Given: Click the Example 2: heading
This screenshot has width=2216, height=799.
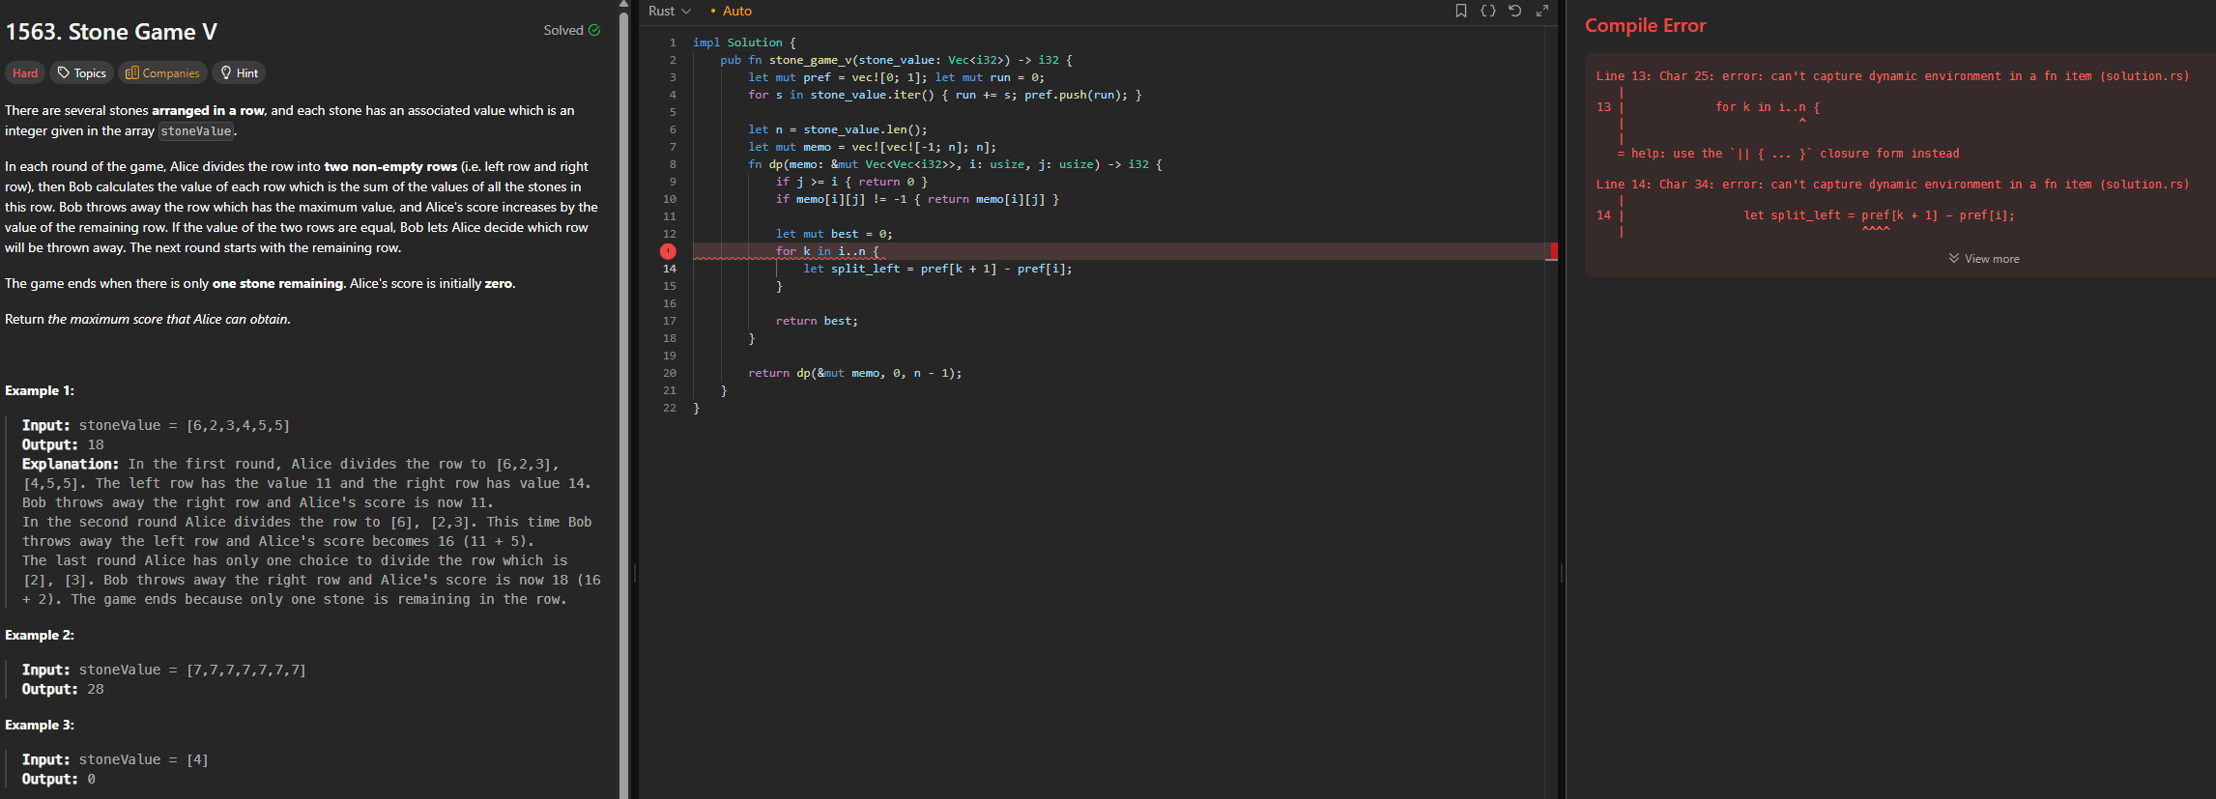Looking at the screenshot, I should point(40,635).
